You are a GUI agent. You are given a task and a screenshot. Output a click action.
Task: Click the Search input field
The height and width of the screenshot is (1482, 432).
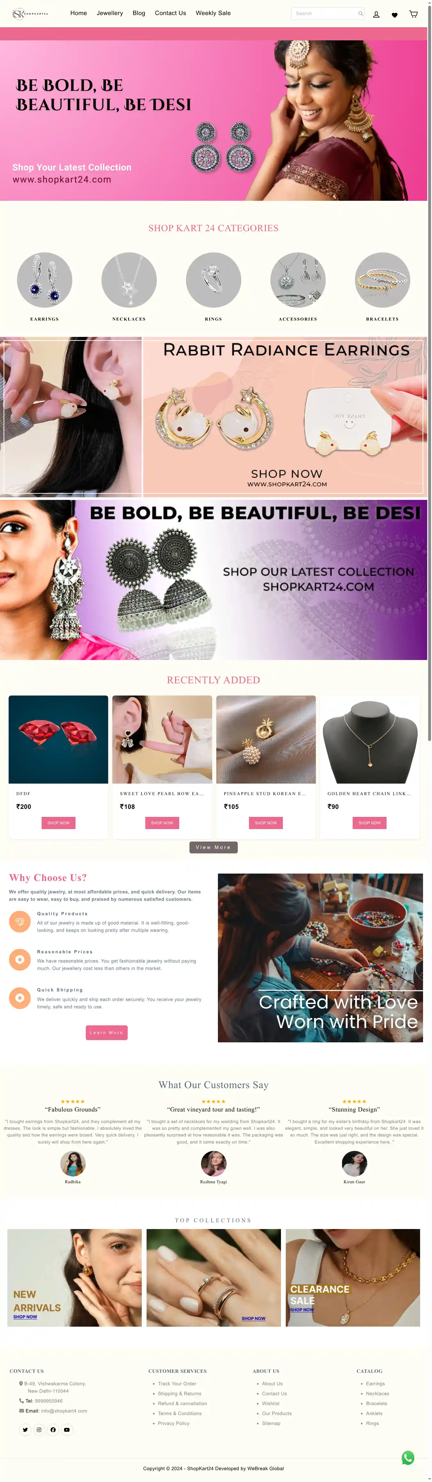click(x=327, y=13)
